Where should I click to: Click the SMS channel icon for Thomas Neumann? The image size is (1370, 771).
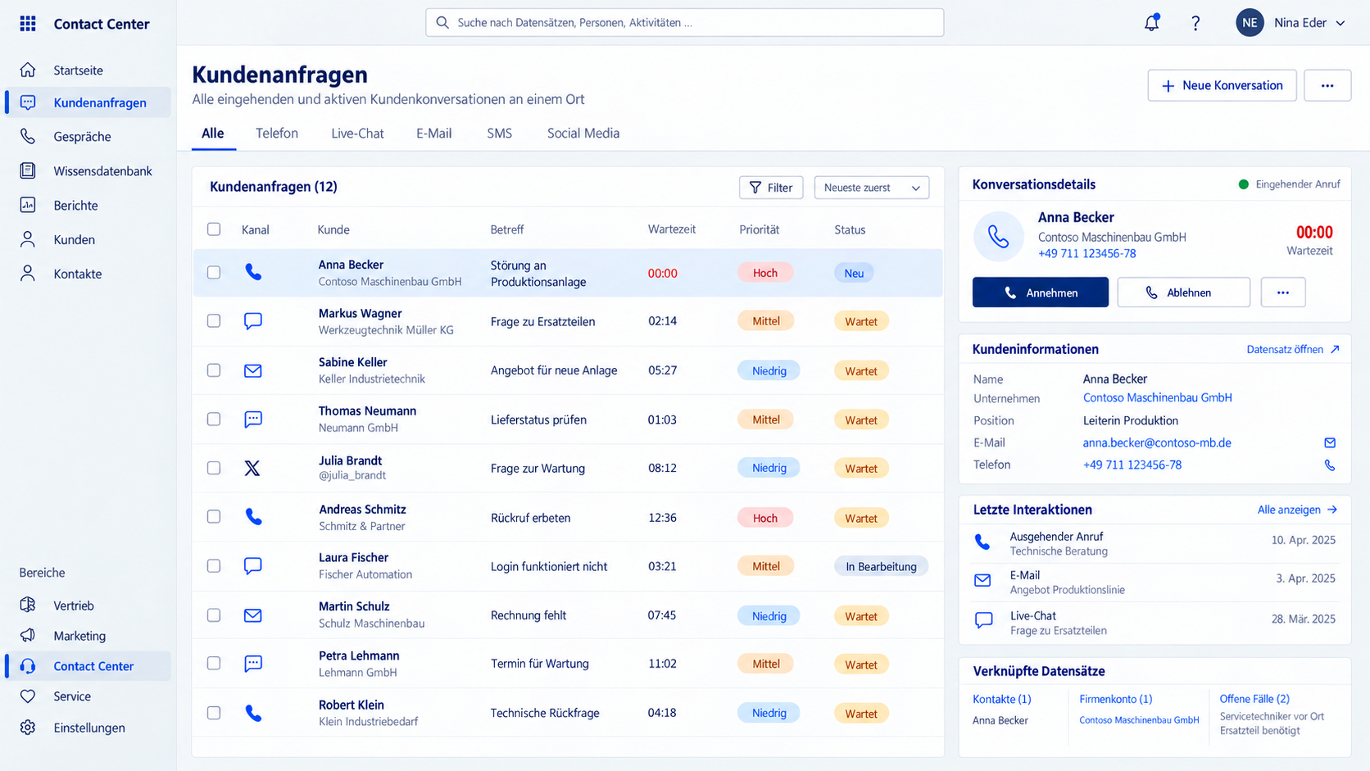click(253, 420)
